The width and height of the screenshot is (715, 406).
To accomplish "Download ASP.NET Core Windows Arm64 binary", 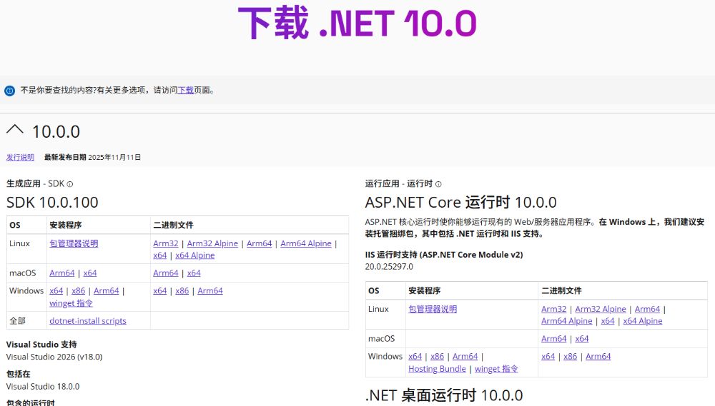I will click(x=598, y=356).
